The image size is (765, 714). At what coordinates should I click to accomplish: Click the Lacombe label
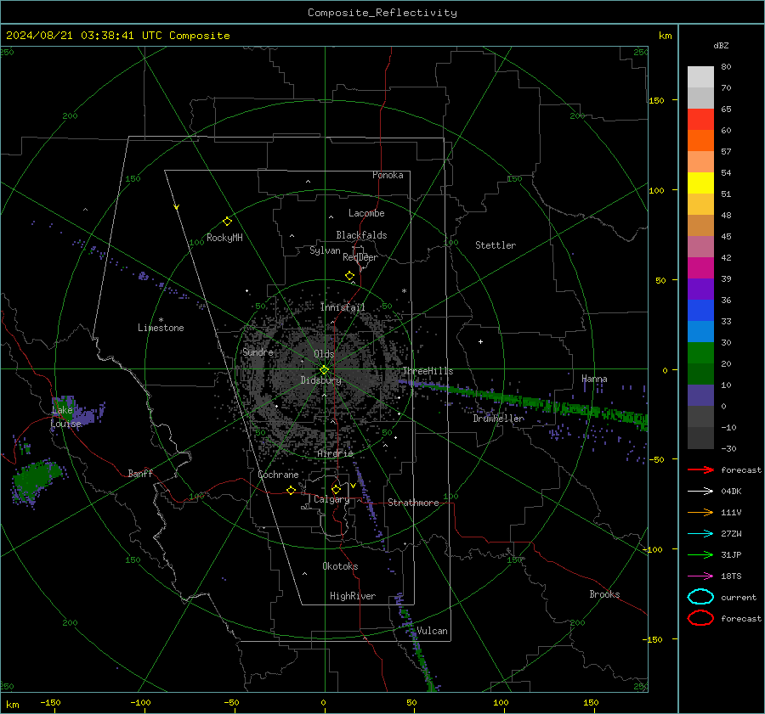366,213
